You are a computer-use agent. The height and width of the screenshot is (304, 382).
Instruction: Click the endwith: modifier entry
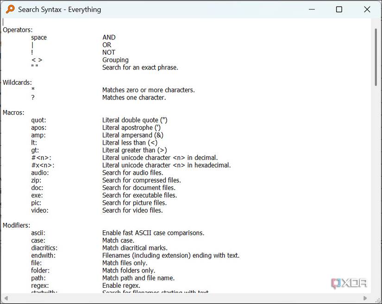[x=44, y=255]
